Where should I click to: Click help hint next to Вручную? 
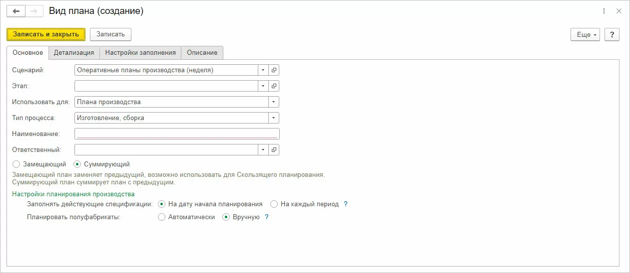coord(266,217)
